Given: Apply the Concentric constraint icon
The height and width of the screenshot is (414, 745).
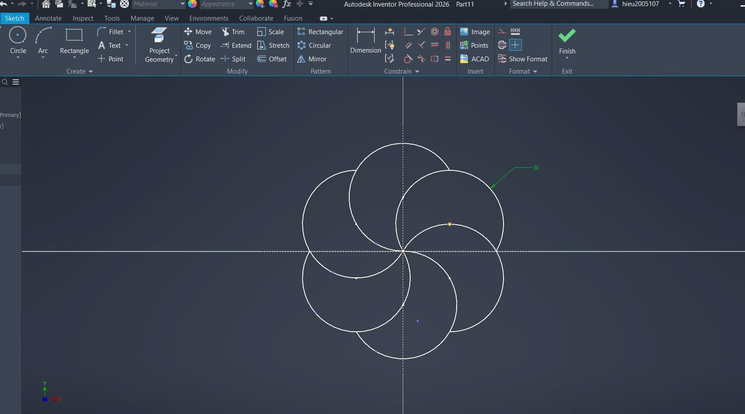Looking at the screenshot, I should [434, 32].
